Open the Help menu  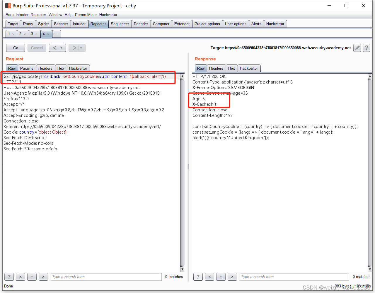coord(69,15)
